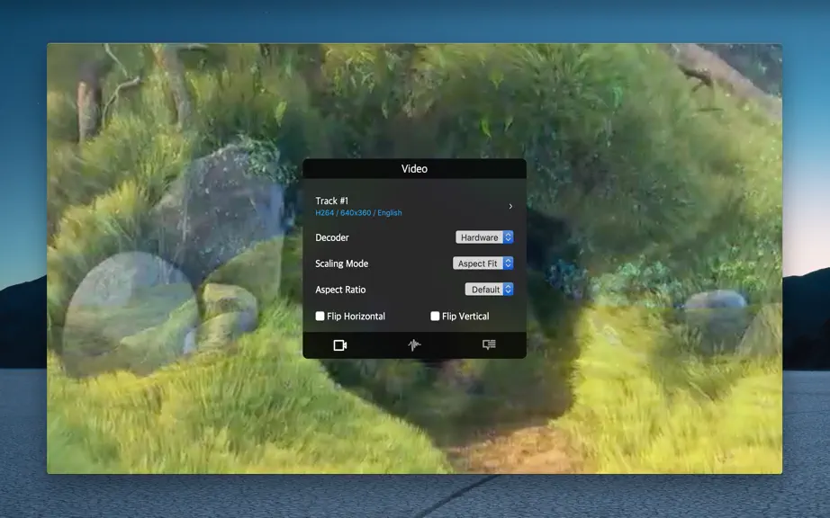The width and height of the screenshot is (830, 518).
Task: Switch to the Video camera tab icon
Action: pos(340,345)
